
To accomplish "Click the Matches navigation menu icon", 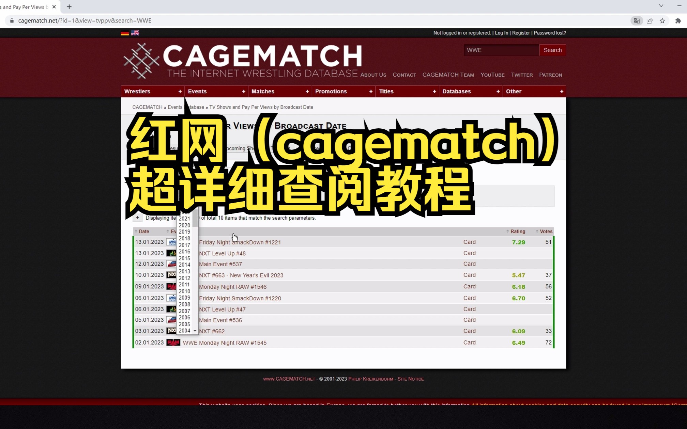I will 307,91.
